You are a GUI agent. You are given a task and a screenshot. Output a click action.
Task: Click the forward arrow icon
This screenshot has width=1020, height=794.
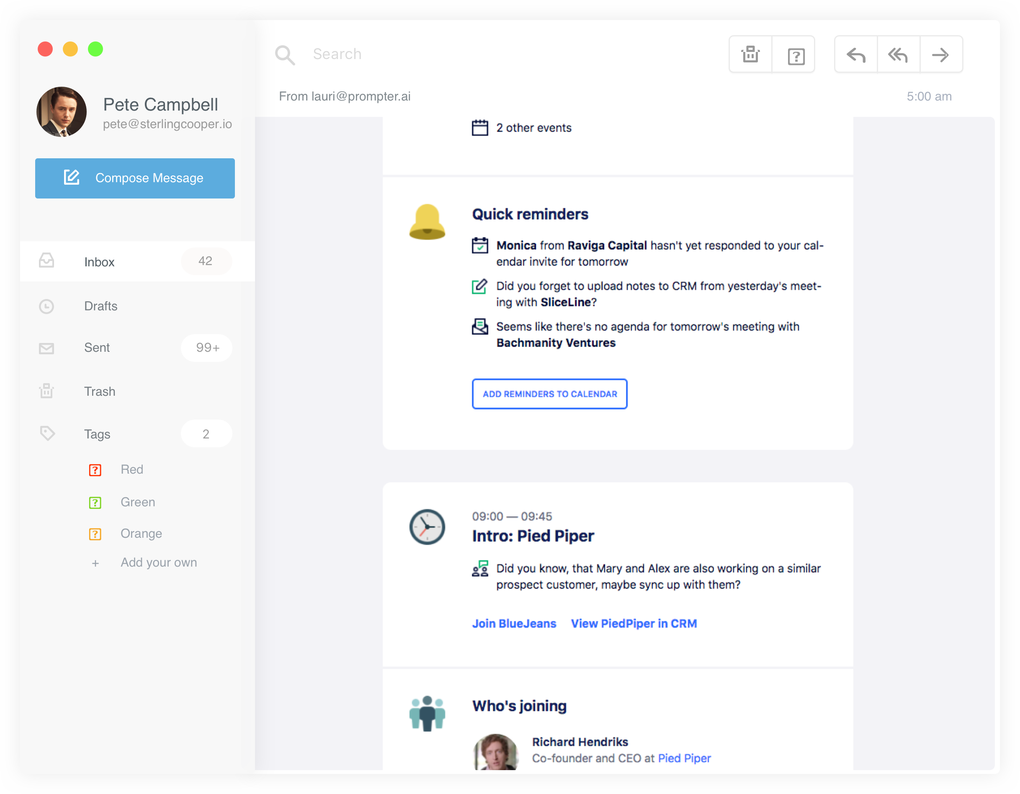click(x=940, y=55)
